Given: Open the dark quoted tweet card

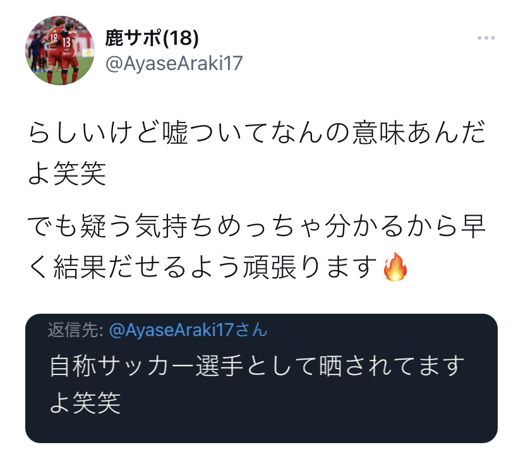Looking at the screenshot, I should click(261, 378).
